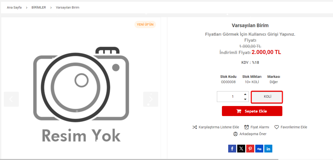Viewport: 333px width, 160px height.
Task: Share product on LinkedIn icon
Action: pyautogui.click(x=268, y=148)
